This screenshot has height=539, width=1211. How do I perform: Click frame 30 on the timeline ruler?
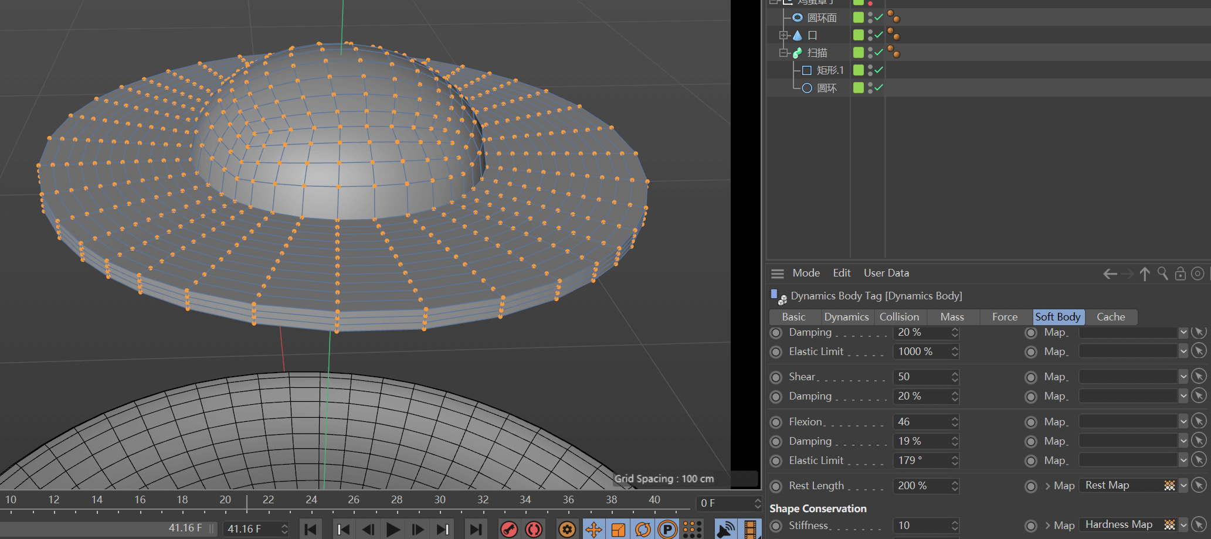coord(440,500)
